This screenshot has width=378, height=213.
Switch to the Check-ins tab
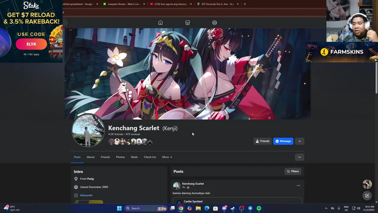pyautogui.click(x=150, y=157)
